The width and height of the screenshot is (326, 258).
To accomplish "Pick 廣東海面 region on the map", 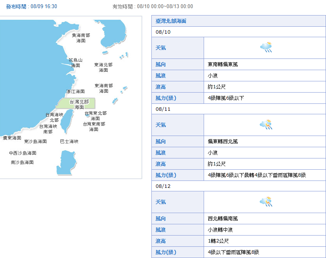I will coord(12,138).
